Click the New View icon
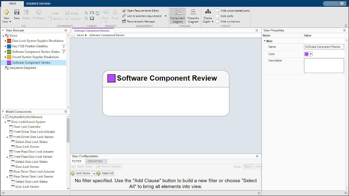The width and height of the screenshot is (349, 196). [x=7, y=12]
